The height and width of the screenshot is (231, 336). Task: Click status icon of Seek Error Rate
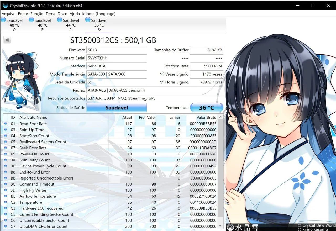tap(6, 148)
